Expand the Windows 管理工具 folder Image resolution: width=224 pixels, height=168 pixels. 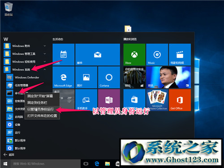pyautogui.click(x=25, y=54)
